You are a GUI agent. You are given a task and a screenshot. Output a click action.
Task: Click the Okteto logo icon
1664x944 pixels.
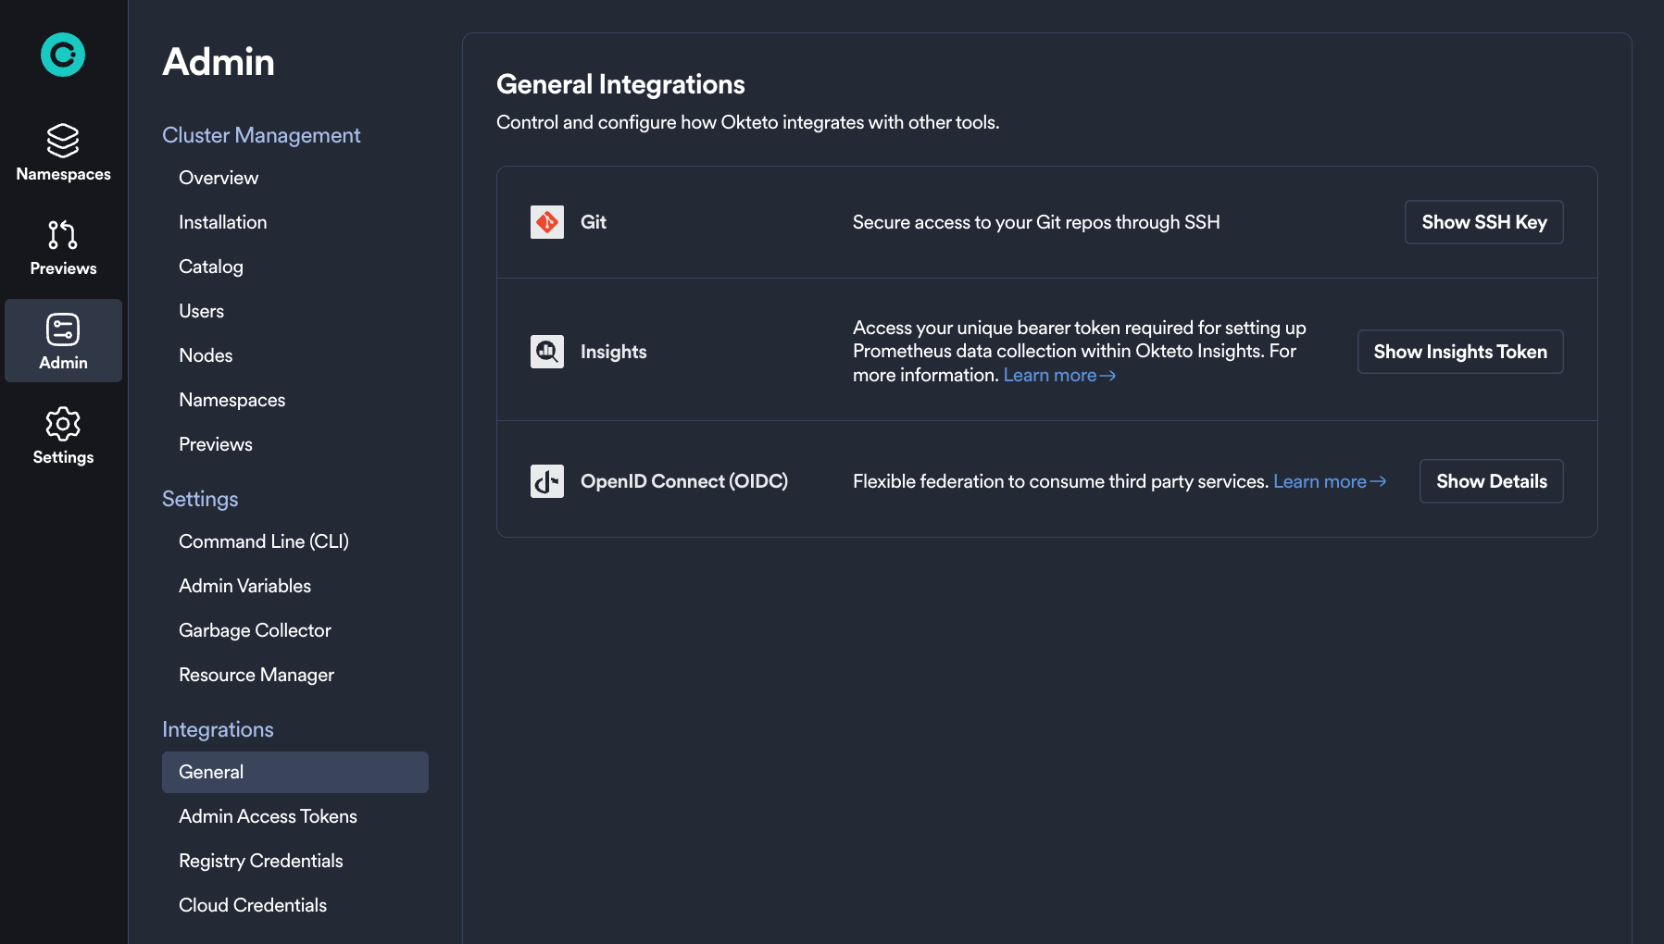pyautogui.click(x=63, y=55)
